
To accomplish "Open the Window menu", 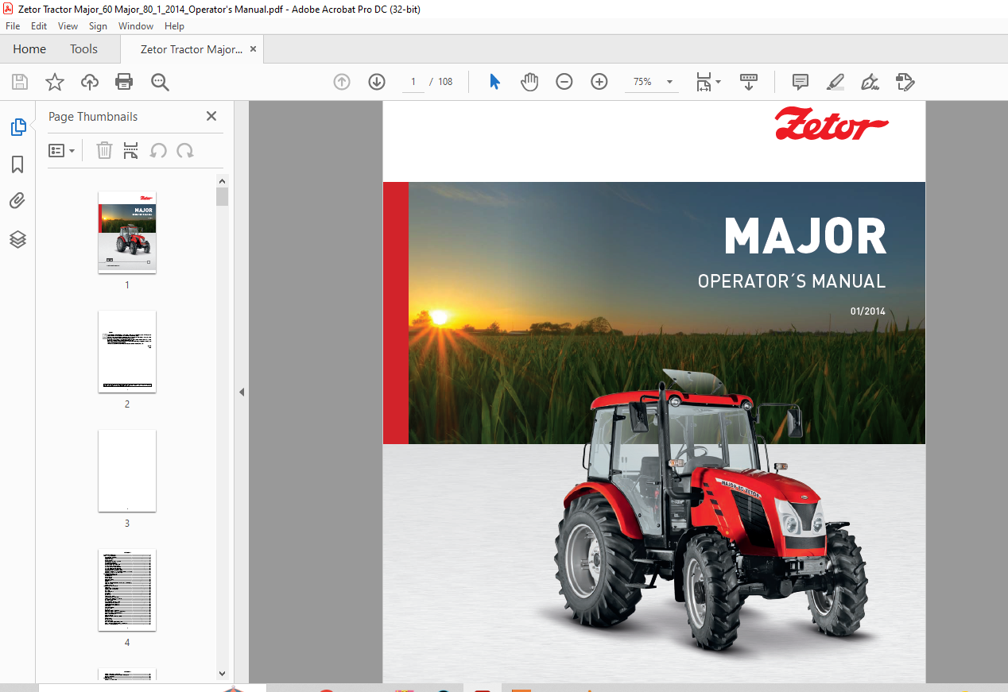I will 136,26.
